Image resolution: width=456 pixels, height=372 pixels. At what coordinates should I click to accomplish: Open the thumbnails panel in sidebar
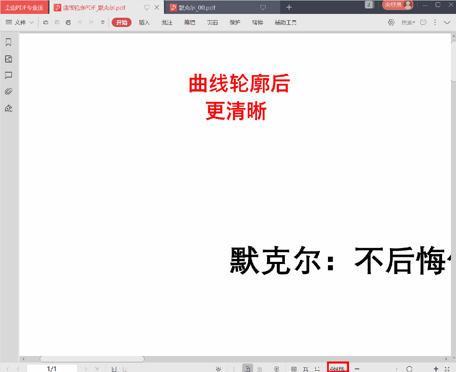pos(8,59)
